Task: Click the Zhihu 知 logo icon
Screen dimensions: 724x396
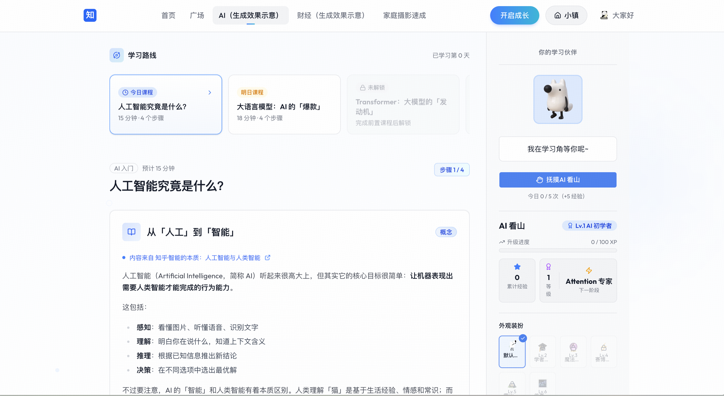Action: [90, 15]
